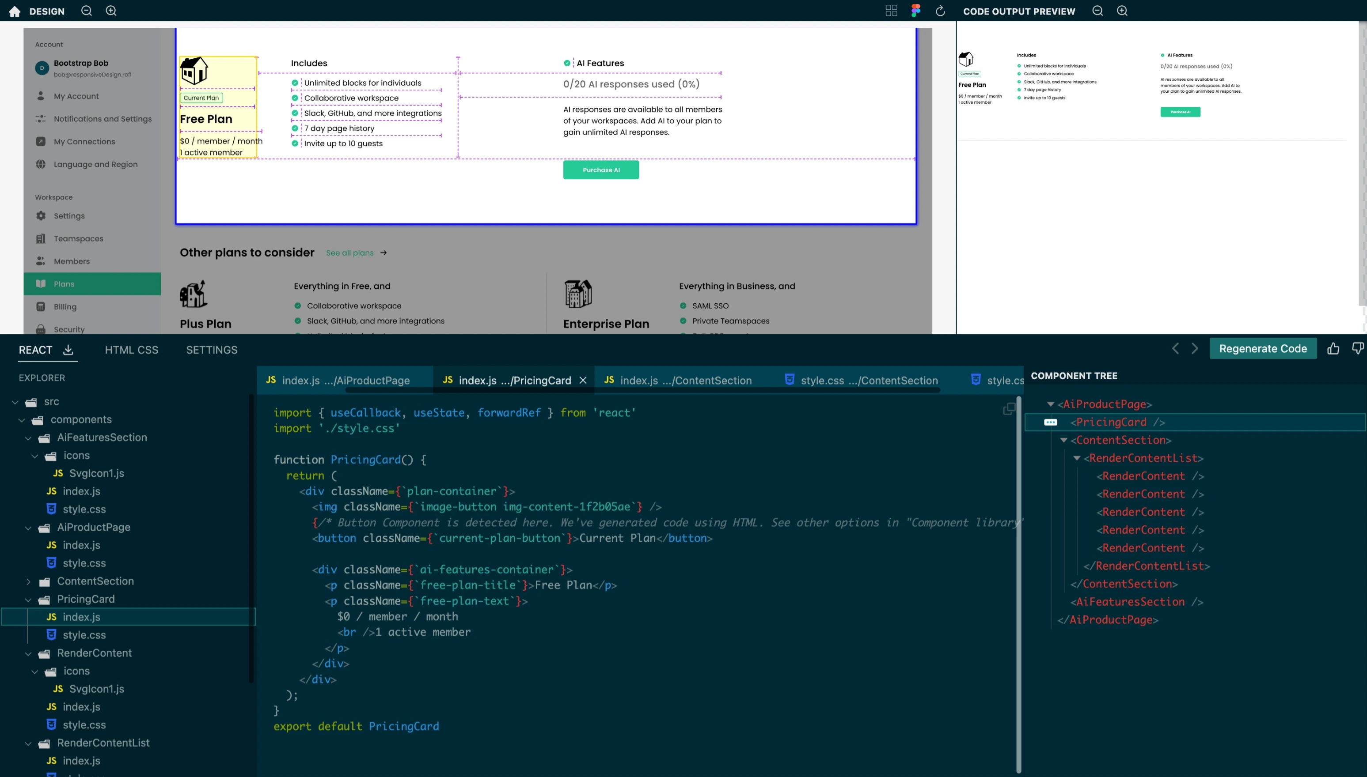Open Notifications and Settings
The image size is (1367, 777).
tap(93, 118)
